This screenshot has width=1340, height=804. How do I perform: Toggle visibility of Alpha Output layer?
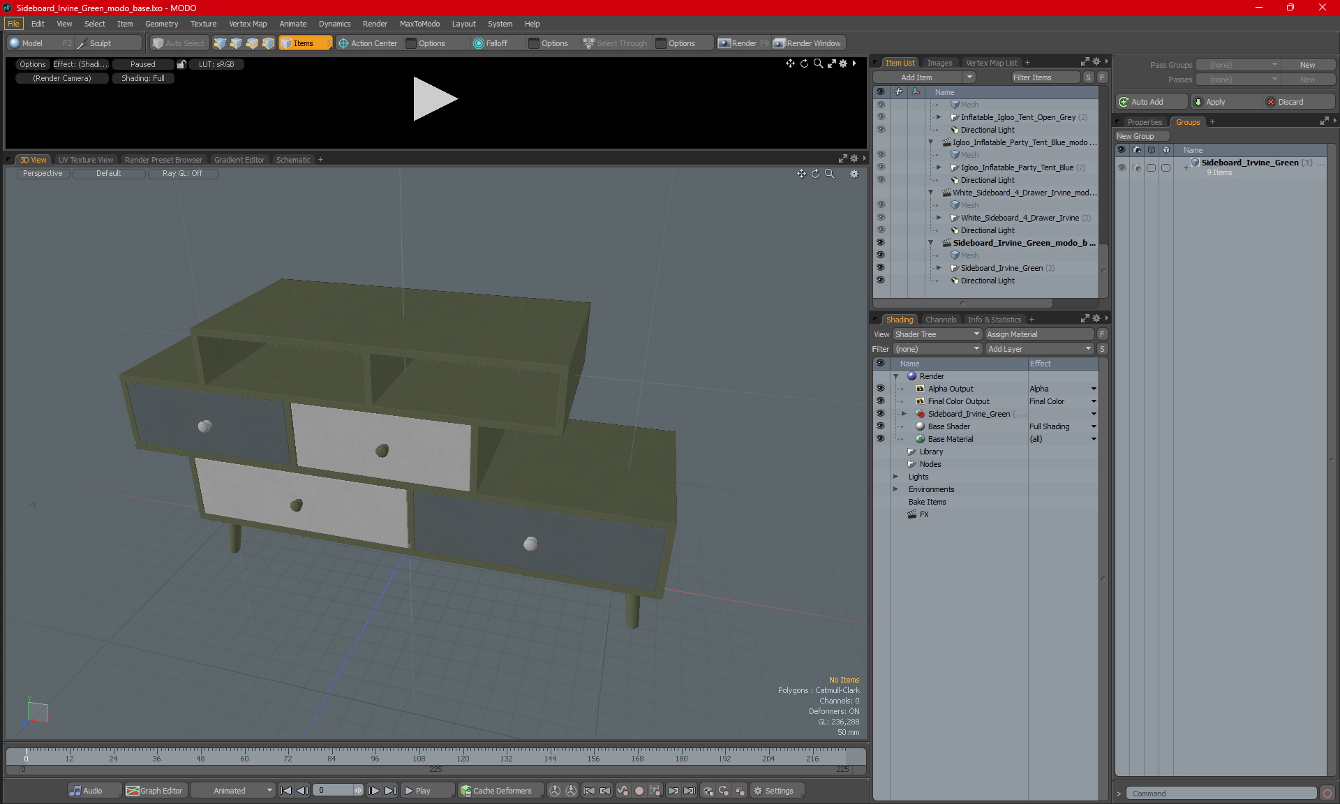[x=881, y=389]
